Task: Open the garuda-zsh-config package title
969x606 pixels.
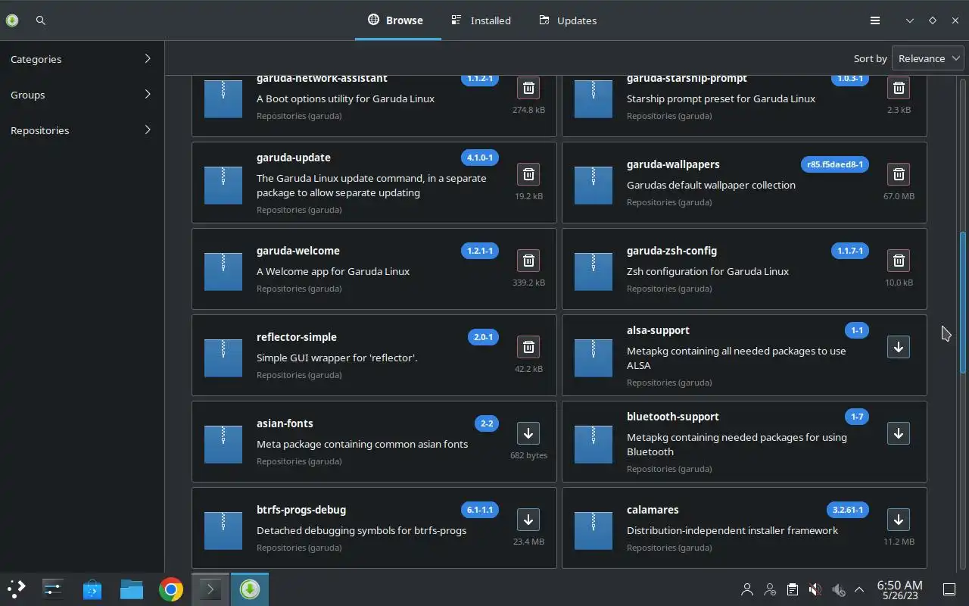Action: (x=671, y=251)
